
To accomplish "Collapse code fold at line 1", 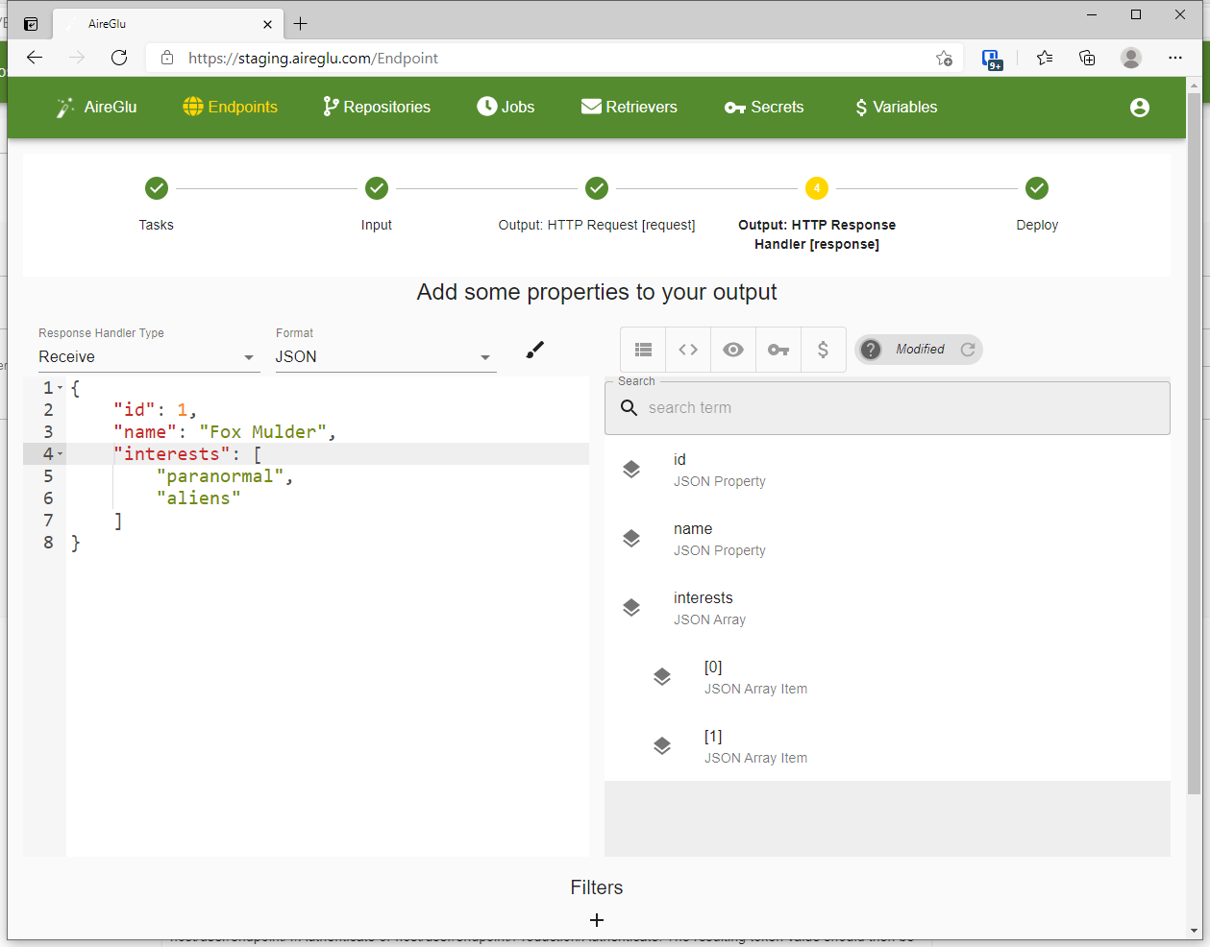I will pos(61,388).
